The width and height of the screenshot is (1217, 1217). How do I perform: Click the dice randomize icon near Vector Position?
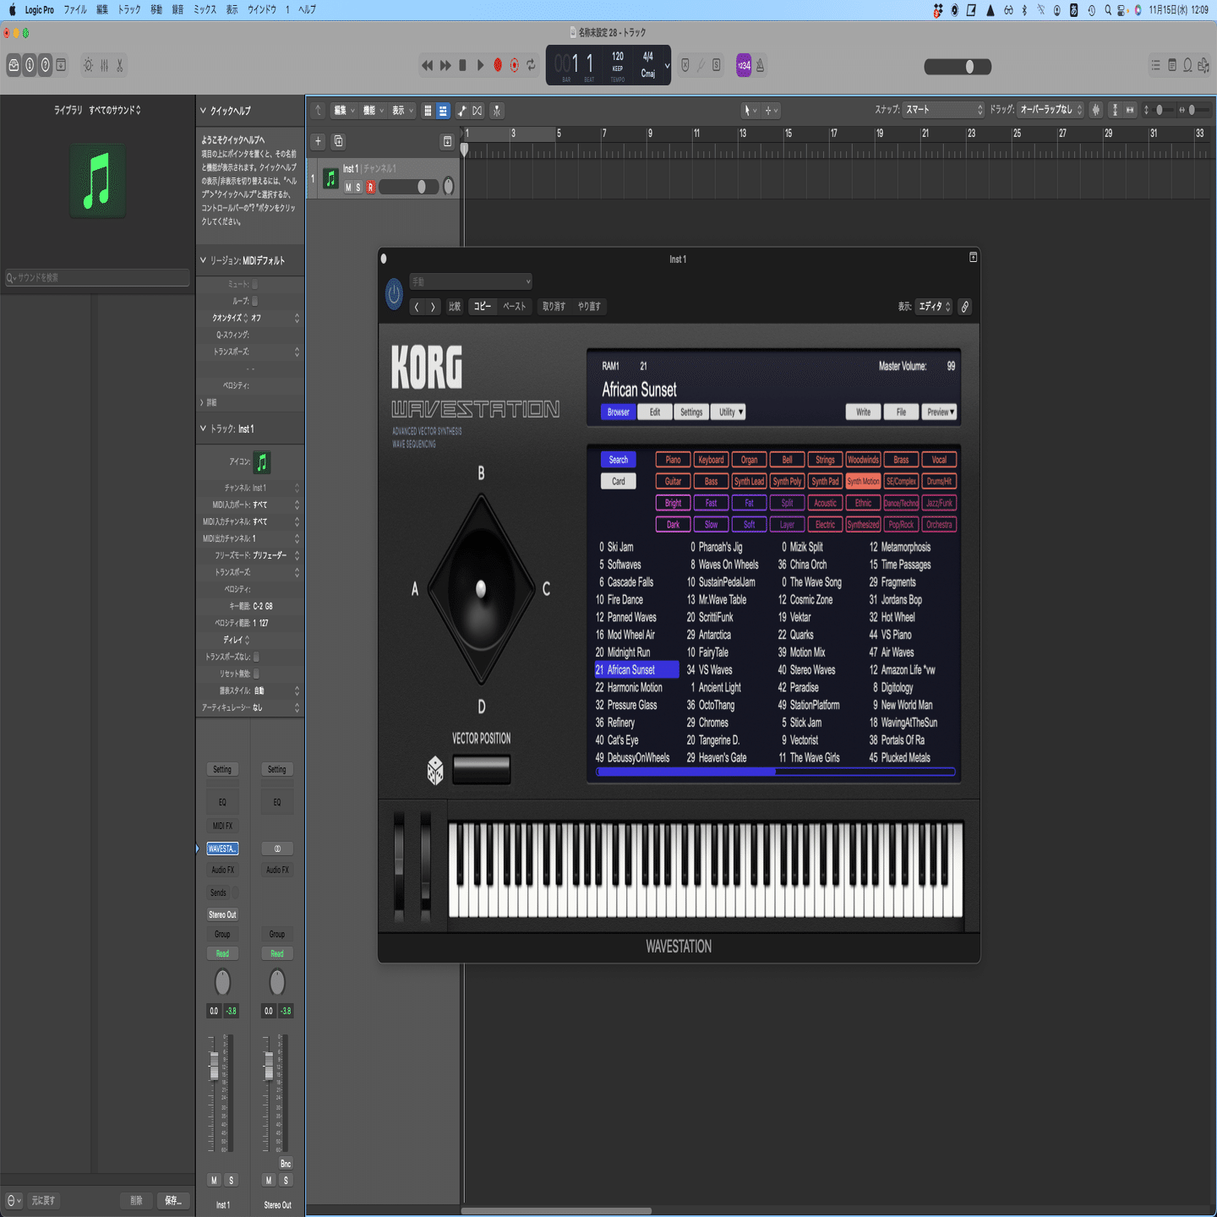point(435,771)
